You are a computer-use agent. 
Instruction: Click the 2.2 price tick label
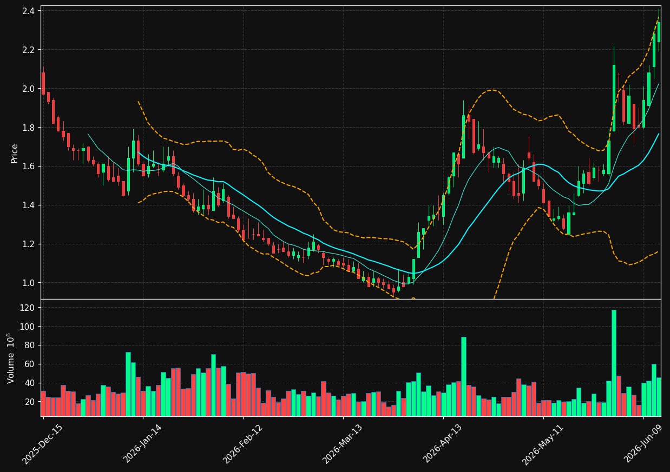(x=30, y=50)
